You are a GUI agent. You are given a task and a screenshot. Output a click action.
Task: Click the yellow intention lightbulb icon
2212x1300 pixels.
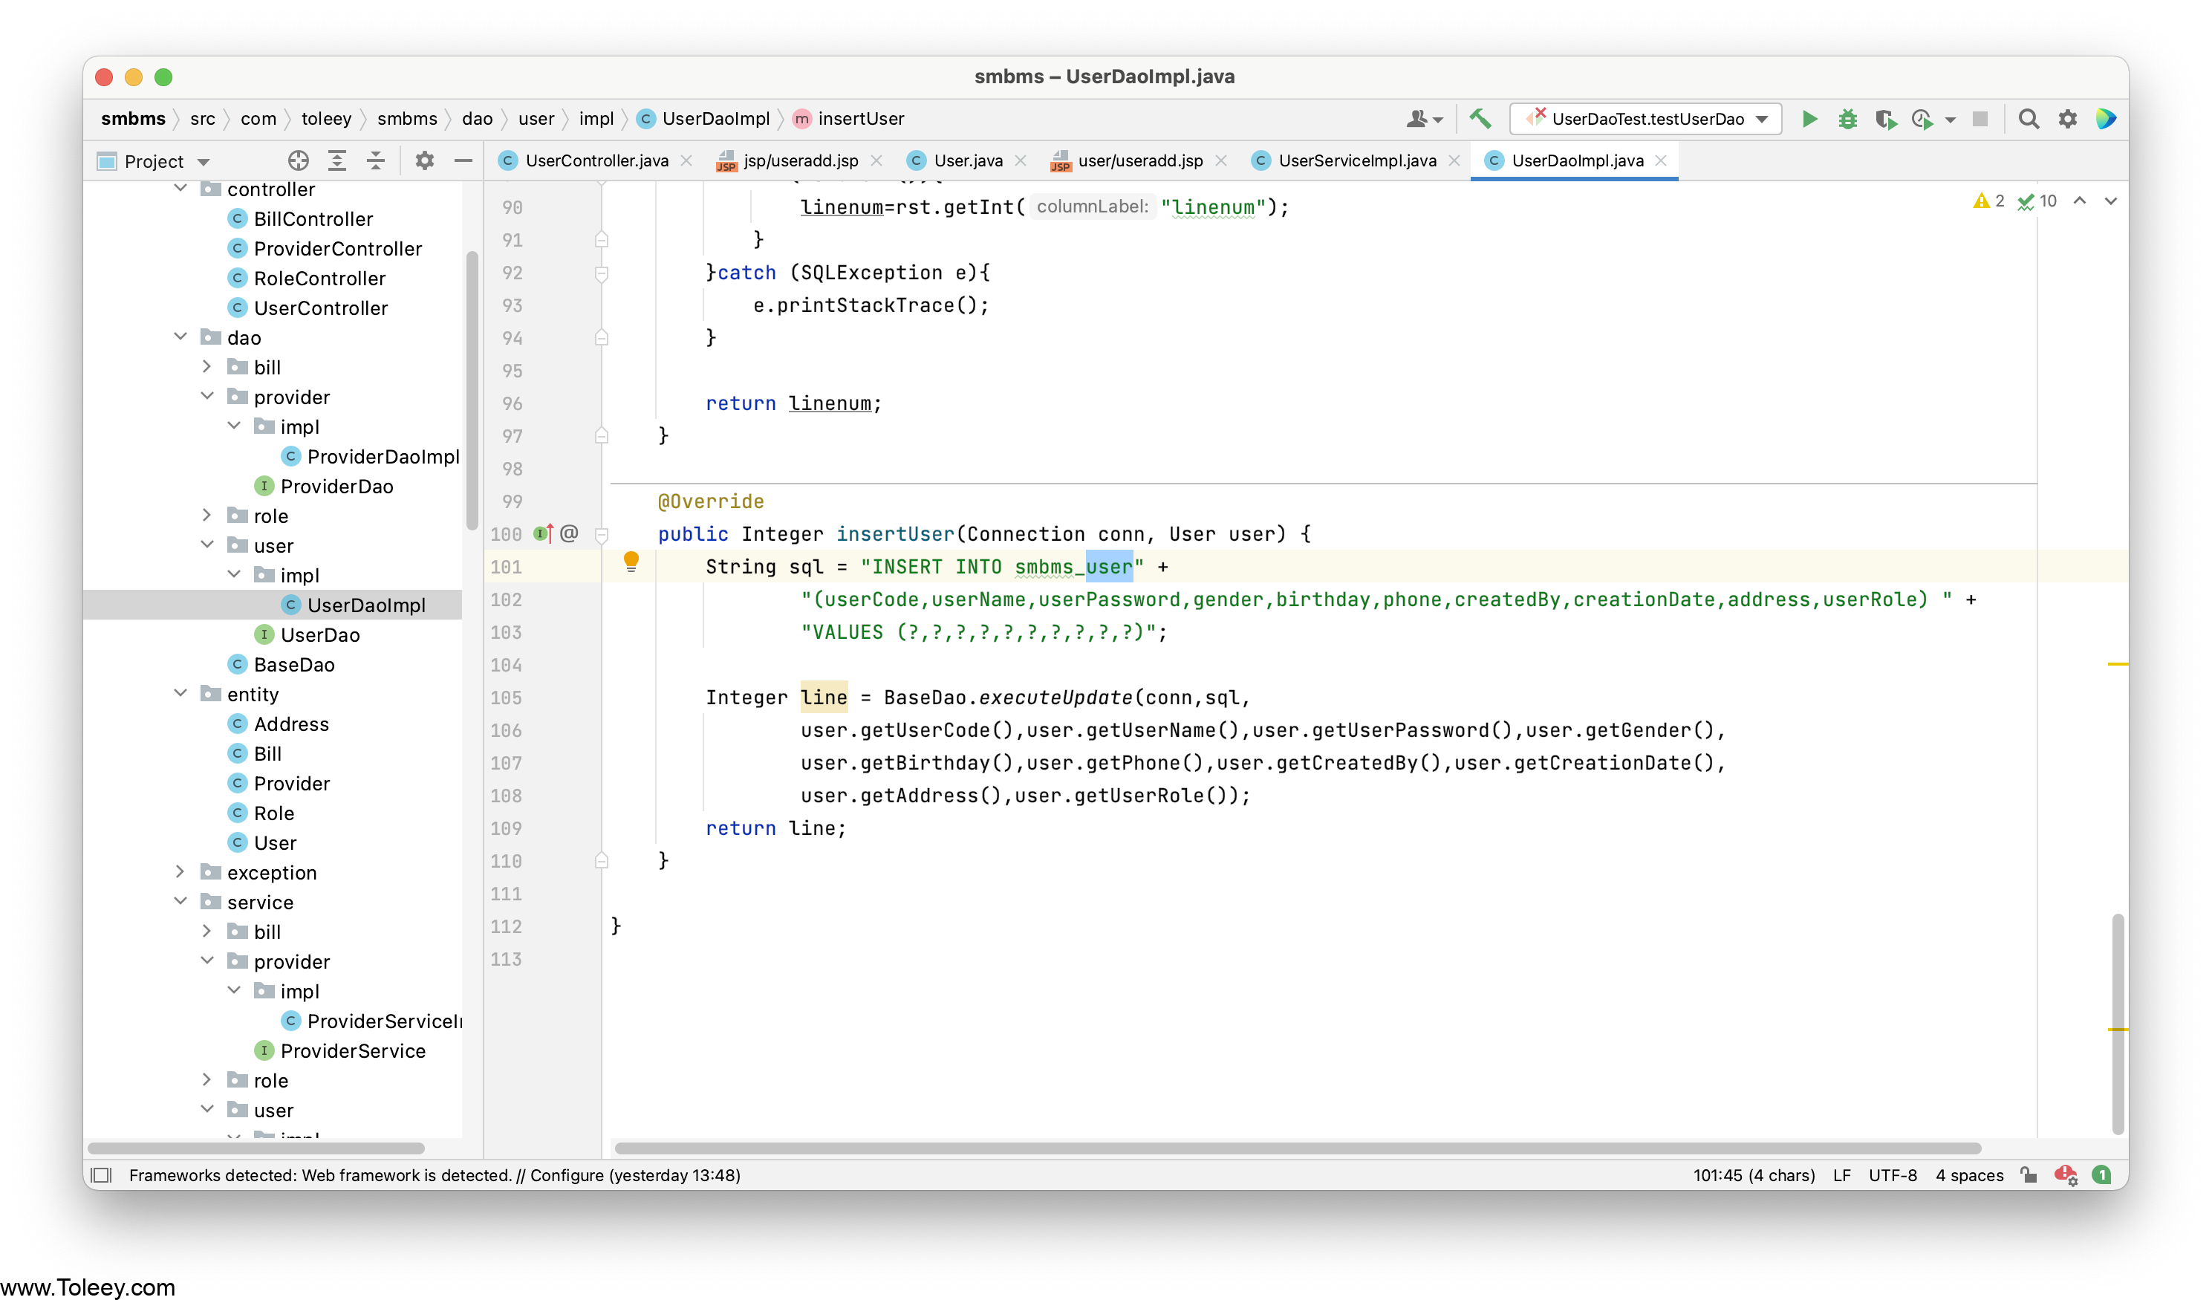pos(630,562)
